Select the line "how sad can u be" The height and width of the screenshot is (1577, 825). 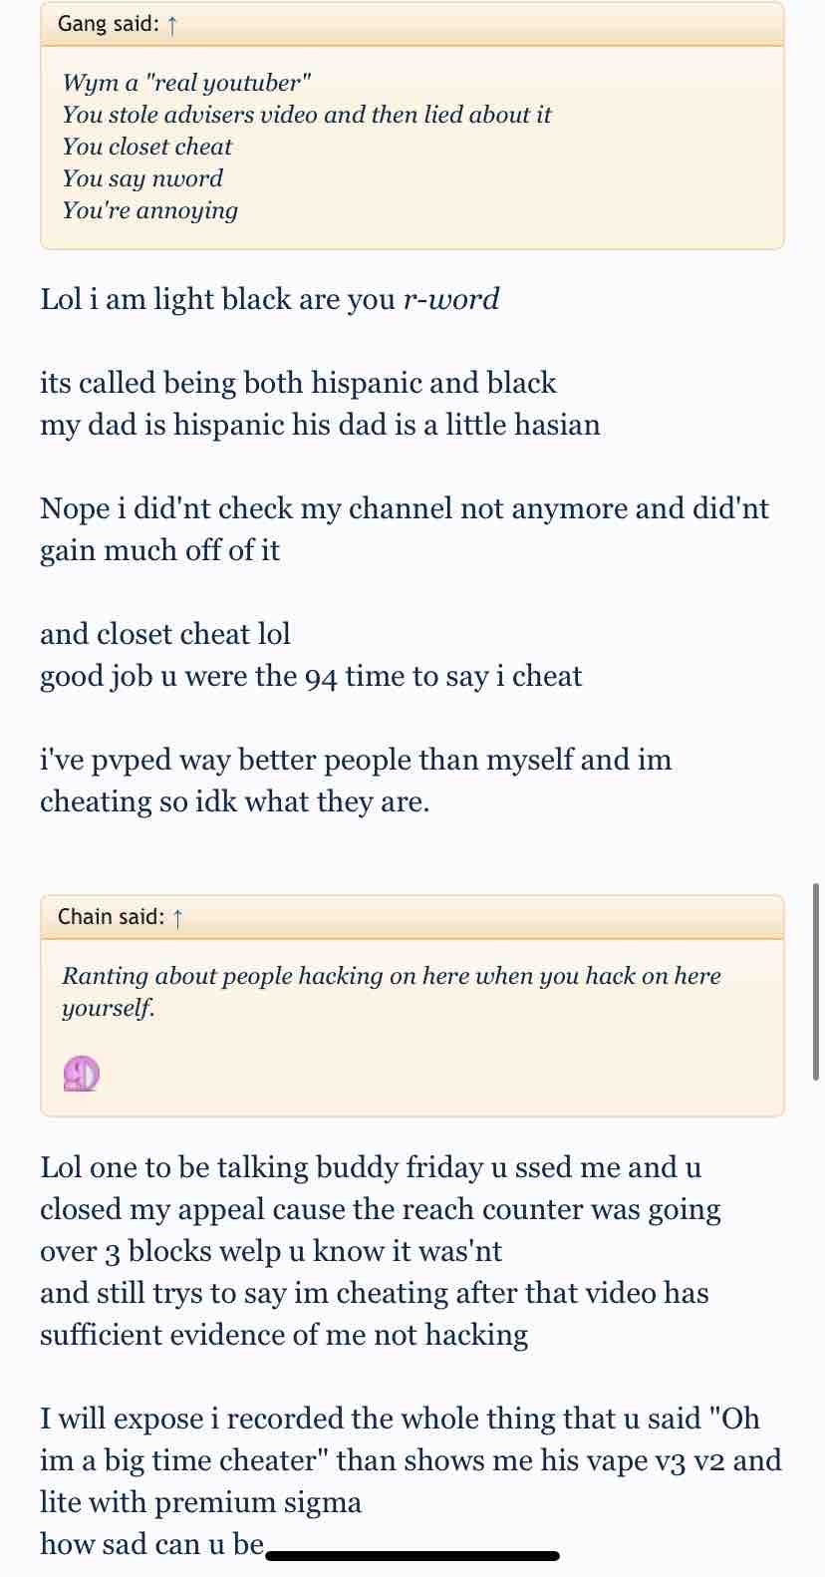coord(151,1544)
